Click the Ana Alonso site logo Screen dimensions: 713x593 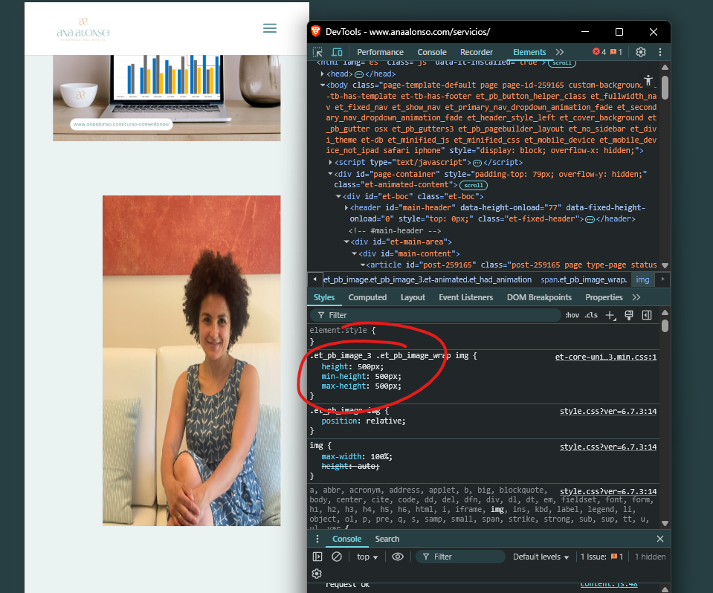83,27
